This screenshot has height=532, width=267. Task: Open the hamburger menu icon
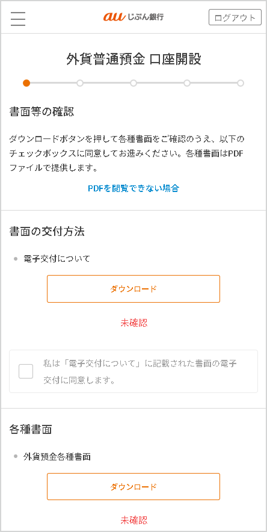click(x=18, y=18)
